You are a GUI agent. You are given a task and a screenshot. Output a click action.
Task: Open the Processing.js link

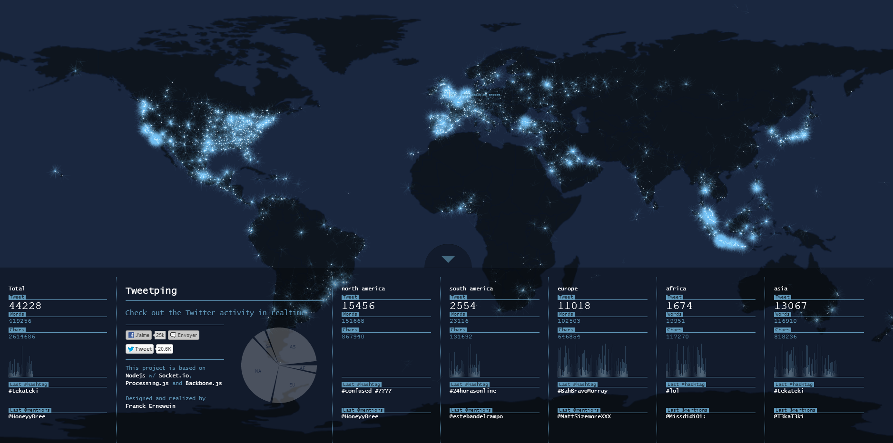[x=147, y=383]
